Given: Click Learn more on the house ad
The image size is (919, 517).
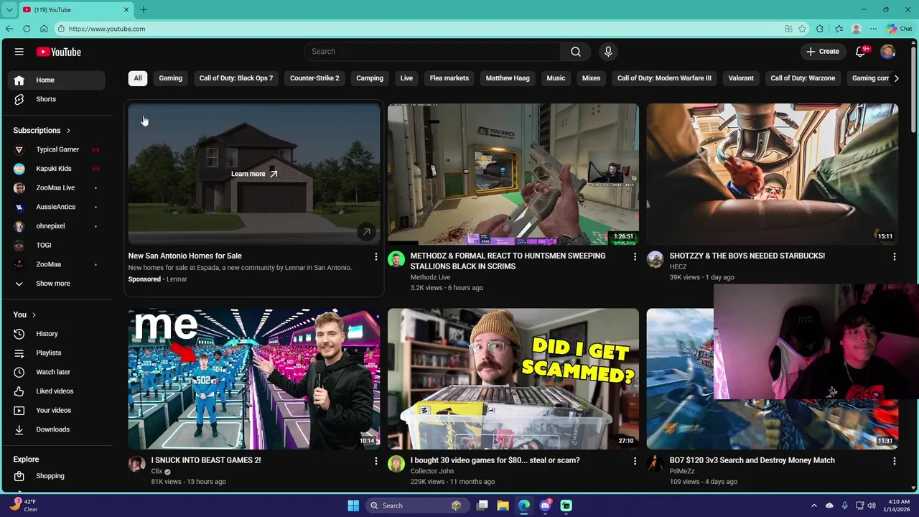Looking at the screenshot, I should 254,174.
